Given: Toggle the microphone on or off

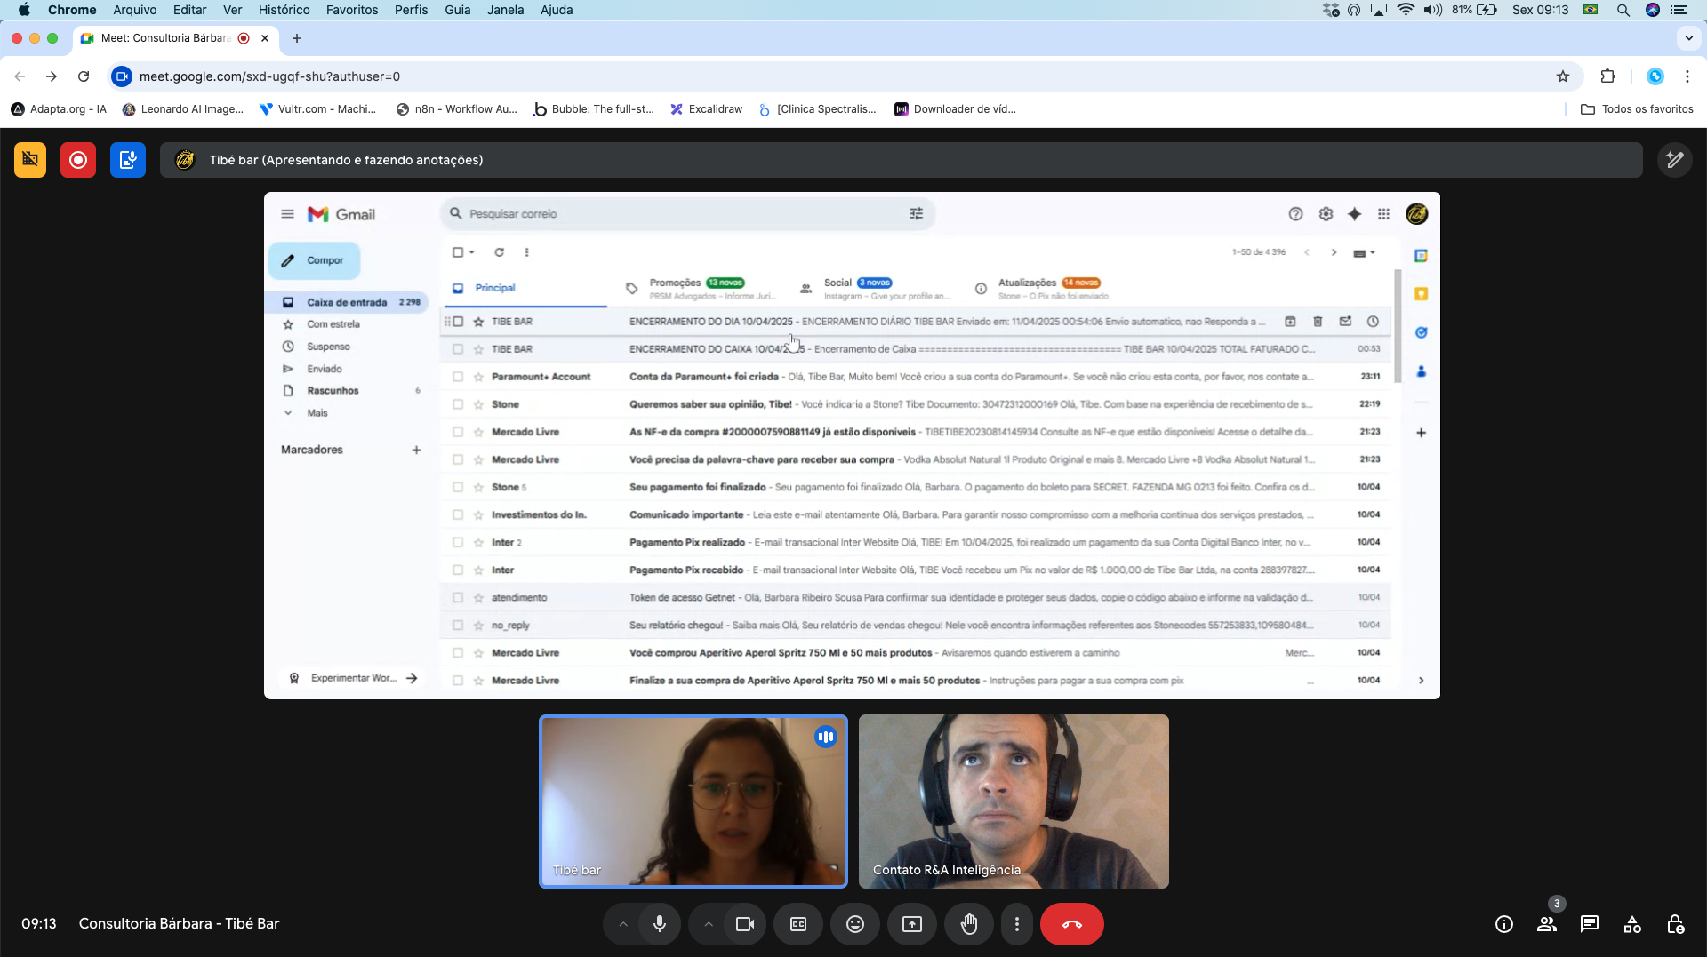Looking at the screenshot, I should pyautogui.click(x=660, y=924).
